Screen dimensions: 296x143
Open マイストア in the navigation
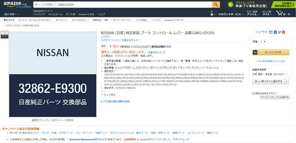[x=39, y=14]
